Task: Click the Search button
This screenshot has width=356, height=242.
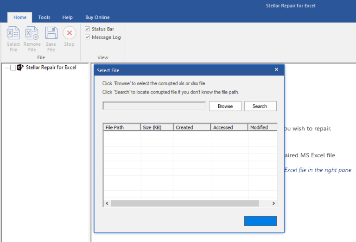Action: (x=260, y=106)
